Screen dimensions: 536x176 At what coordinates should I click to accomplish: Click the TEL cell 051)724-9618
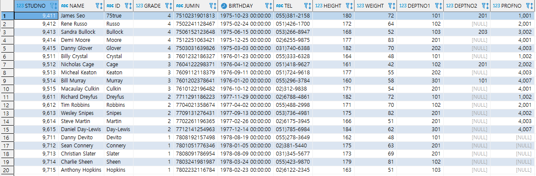293,73
